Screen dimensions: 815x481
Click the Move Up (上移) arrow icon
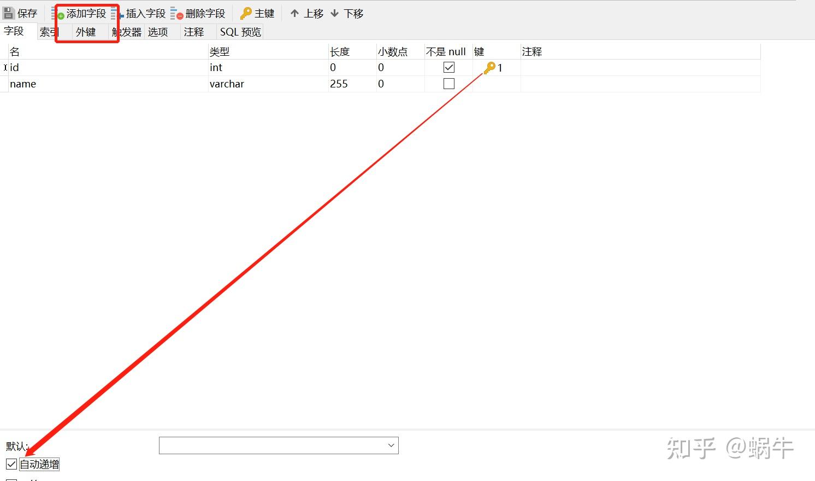(x=294, y=13)
